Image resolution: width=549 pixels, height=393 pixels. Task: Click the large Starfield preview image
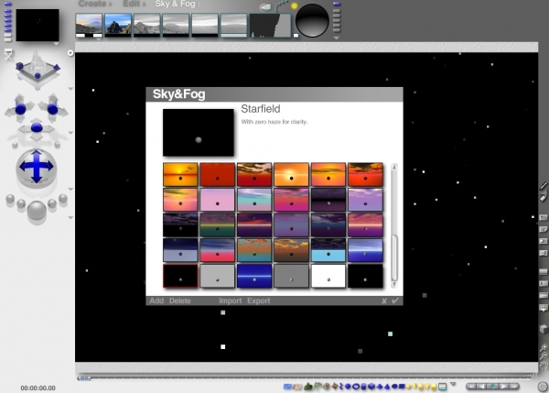pyautogui.click(x=199, y=133)
